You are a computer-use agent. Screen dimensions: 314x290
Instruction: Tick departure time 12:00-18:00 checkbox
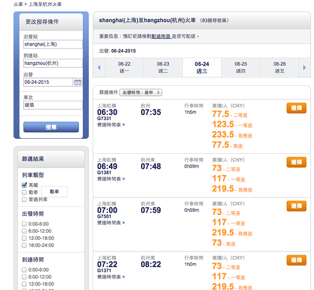(x=24, y=238)
